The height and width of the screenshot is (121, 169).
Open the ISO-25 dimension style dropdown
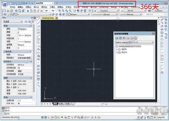[135, 11]
